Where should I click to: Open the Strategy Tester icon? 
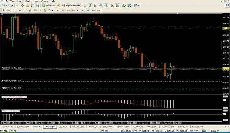38,5
